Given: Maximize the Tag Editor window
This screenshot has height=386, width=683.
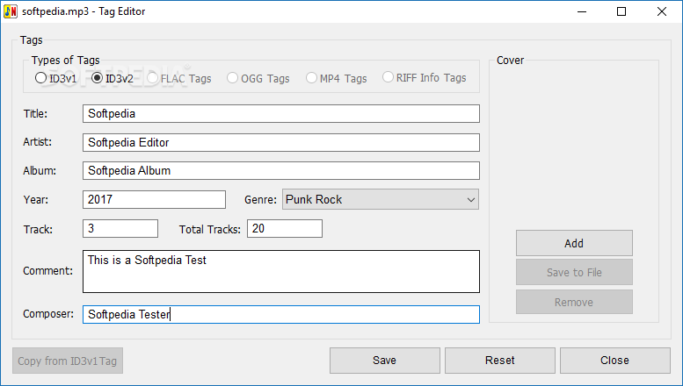Looking at the screenshot, I should point(621,11).
